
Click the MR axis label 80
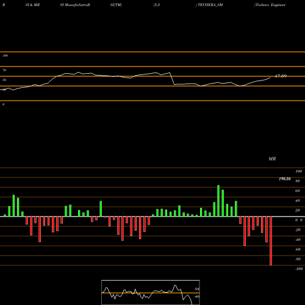[298, 181]
